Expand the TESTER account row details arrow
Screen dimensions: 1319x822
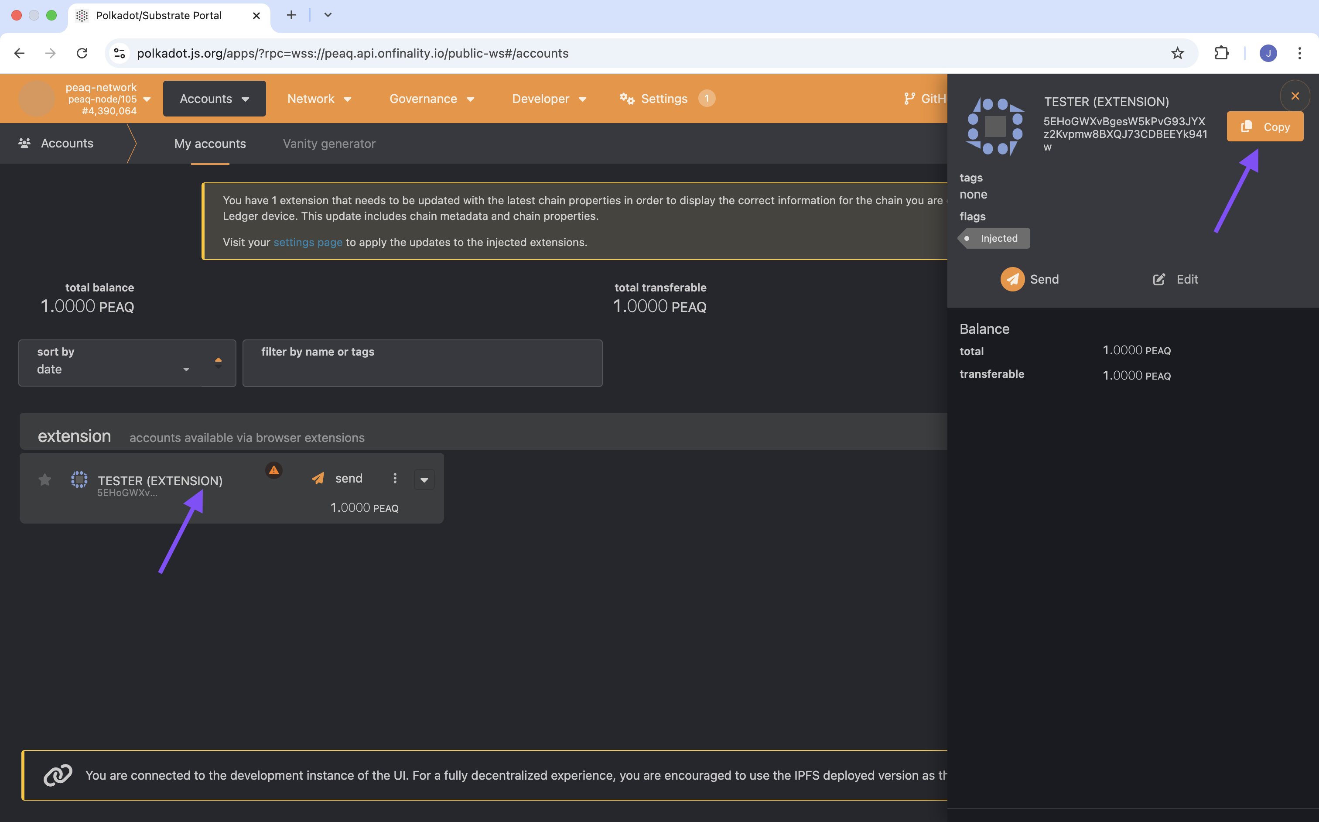[424, 479]
